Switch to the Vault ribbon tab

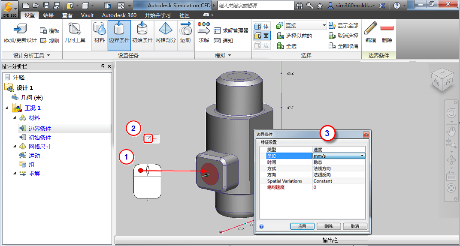click(x=88, y=15)
